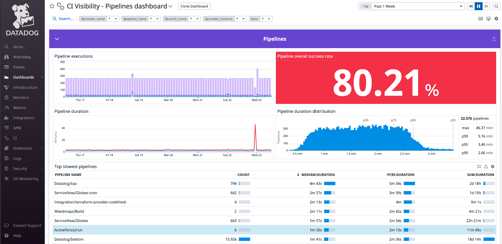
Task: Open the Past 1 Week time range dropdown
Action: click(x=411, y=6)
